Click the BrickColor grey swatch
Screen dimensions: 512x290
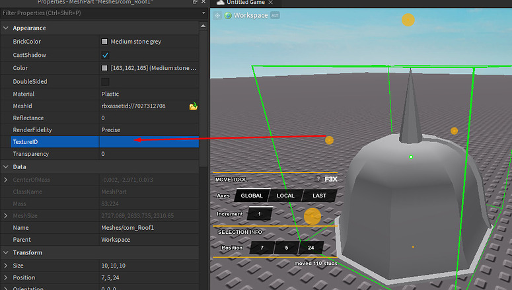tap(104, 42)
